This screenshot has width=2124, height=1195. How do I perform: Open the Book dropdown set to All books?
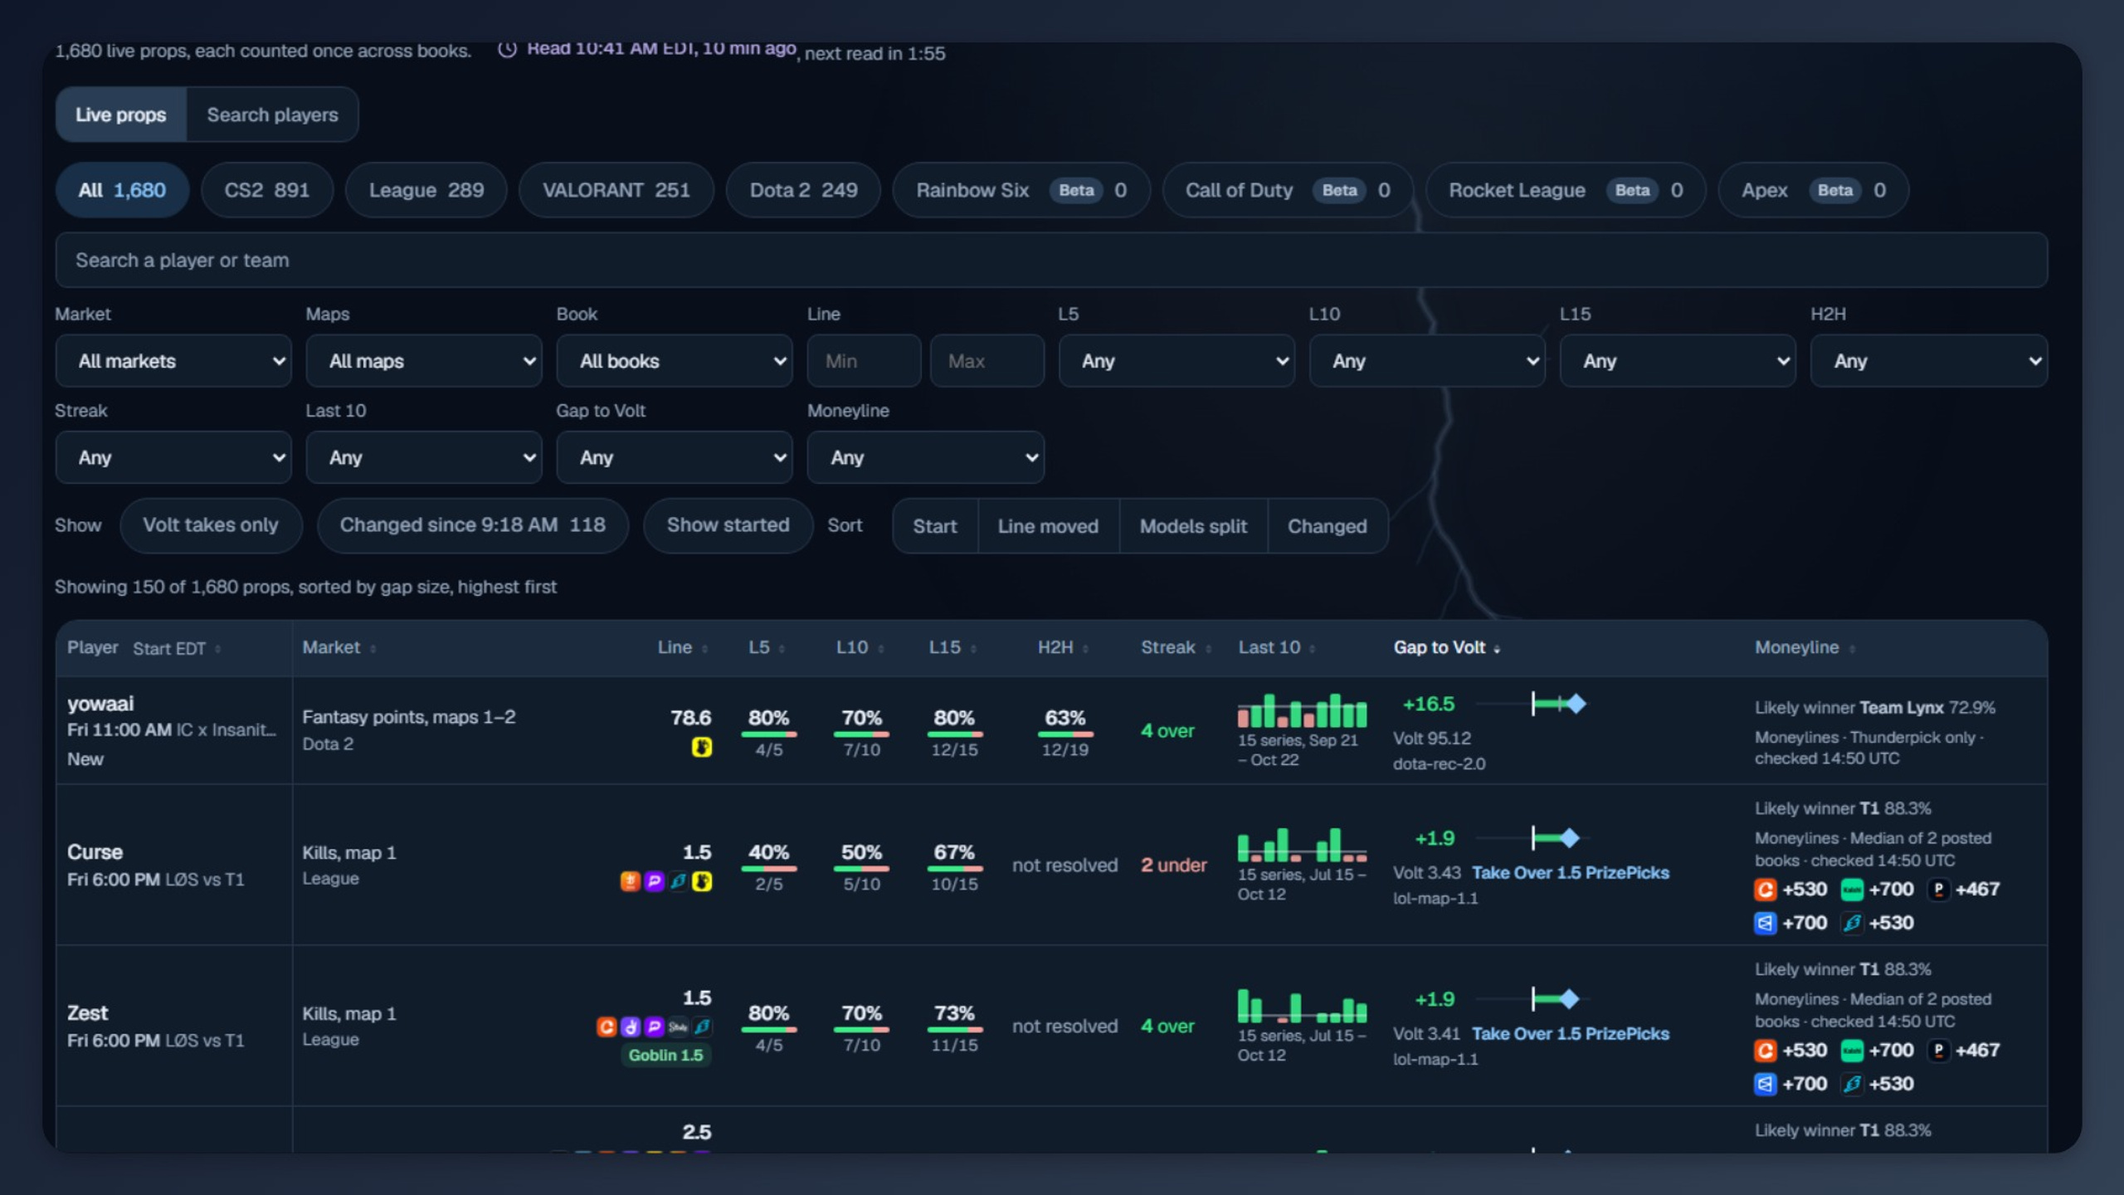pos(675,361)
